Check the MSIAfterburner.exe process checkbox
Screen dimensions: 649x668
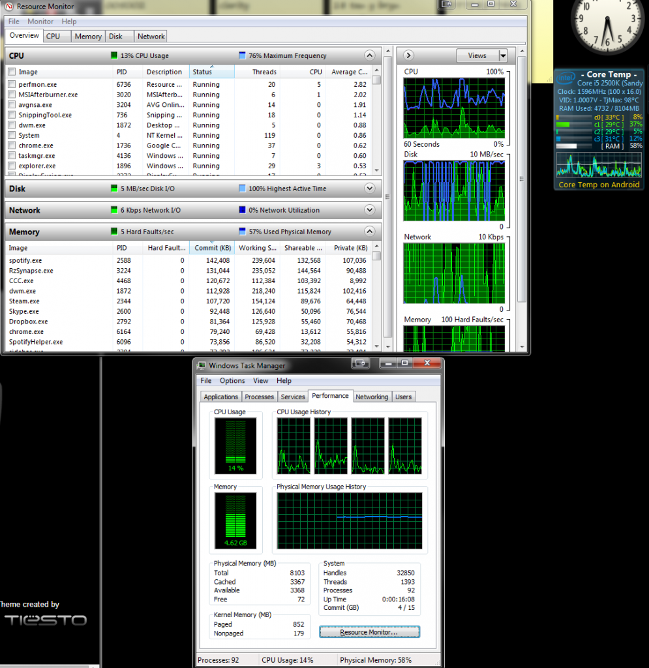(12, 95)
